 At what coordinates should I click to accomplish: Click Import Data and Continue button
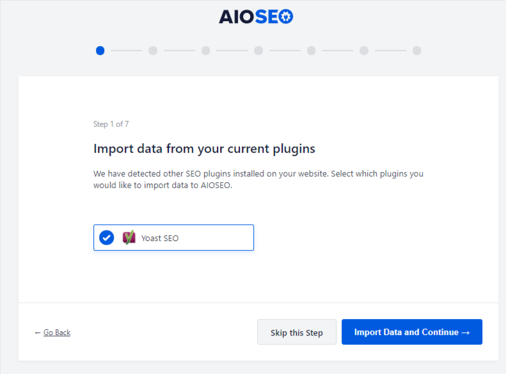[x=412, y=332]
